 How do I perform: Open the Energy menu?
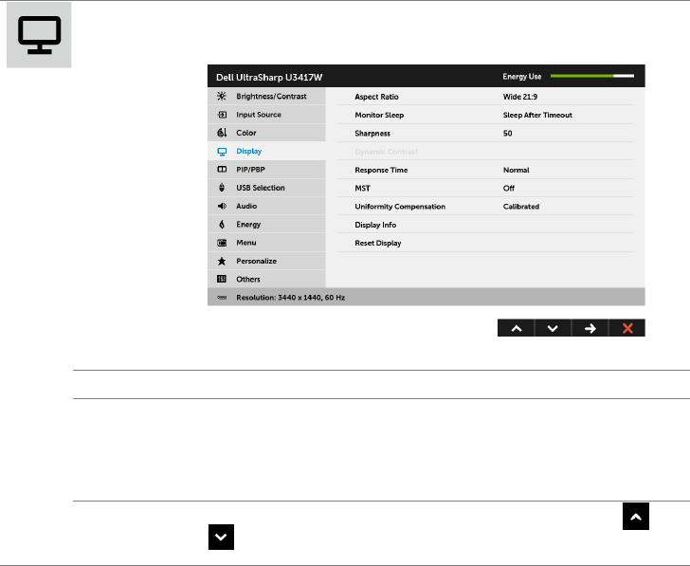[x=266, y=225]
